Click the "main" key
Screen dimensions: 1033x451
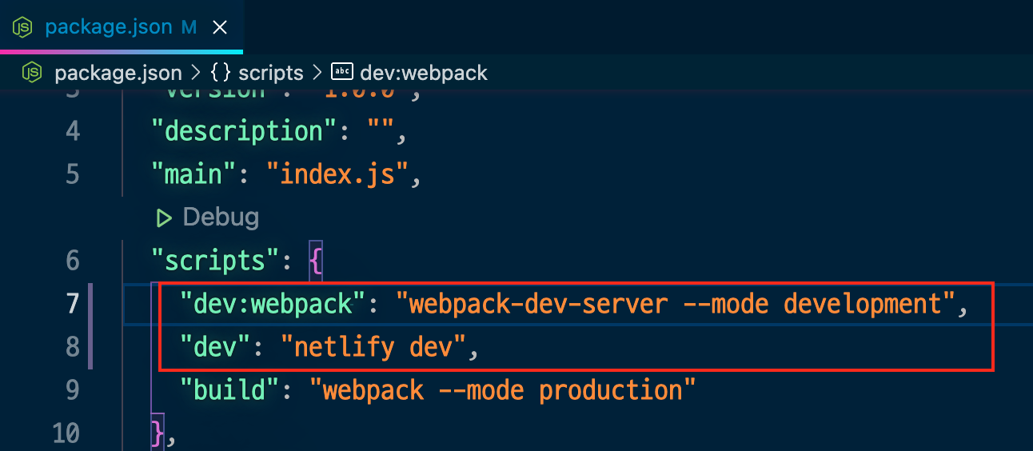(194, 174)
